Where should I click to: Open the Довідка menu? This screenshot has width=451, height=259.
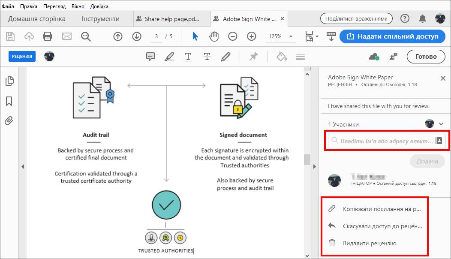point(99,6)
